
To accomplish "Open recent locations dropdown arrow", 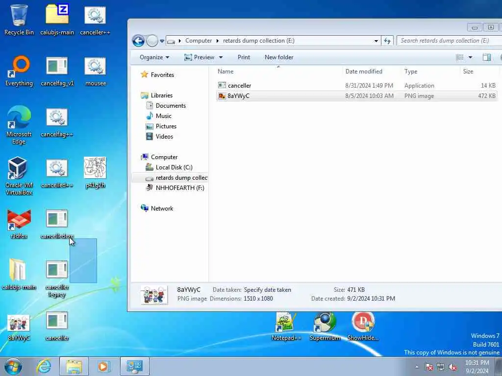I will coord(162,41).
